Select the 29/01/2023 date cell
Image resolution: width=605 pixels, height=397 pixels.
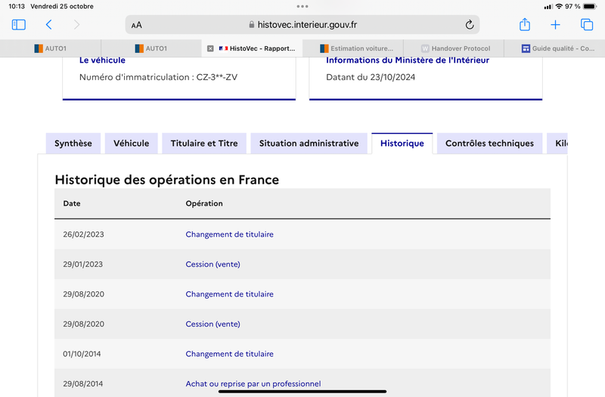point(83,264)
